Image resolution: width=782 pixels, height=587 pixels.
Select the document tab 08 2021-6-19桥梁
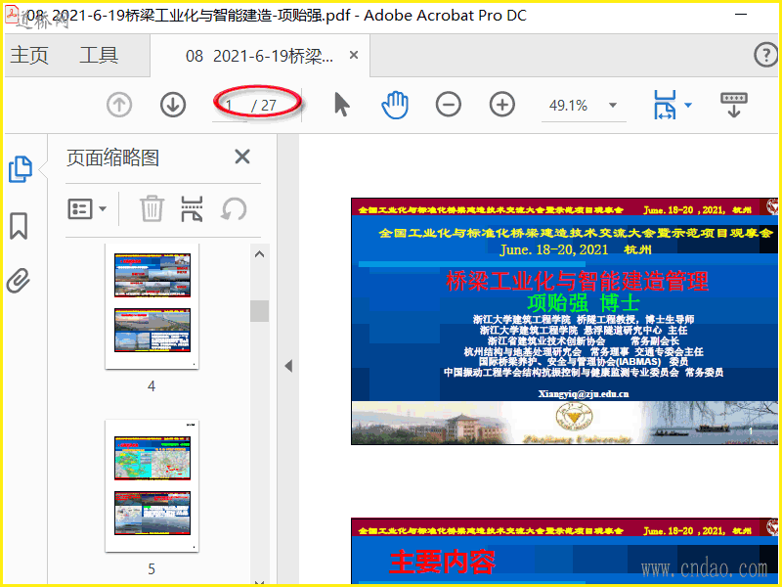(x=259, y=56)
